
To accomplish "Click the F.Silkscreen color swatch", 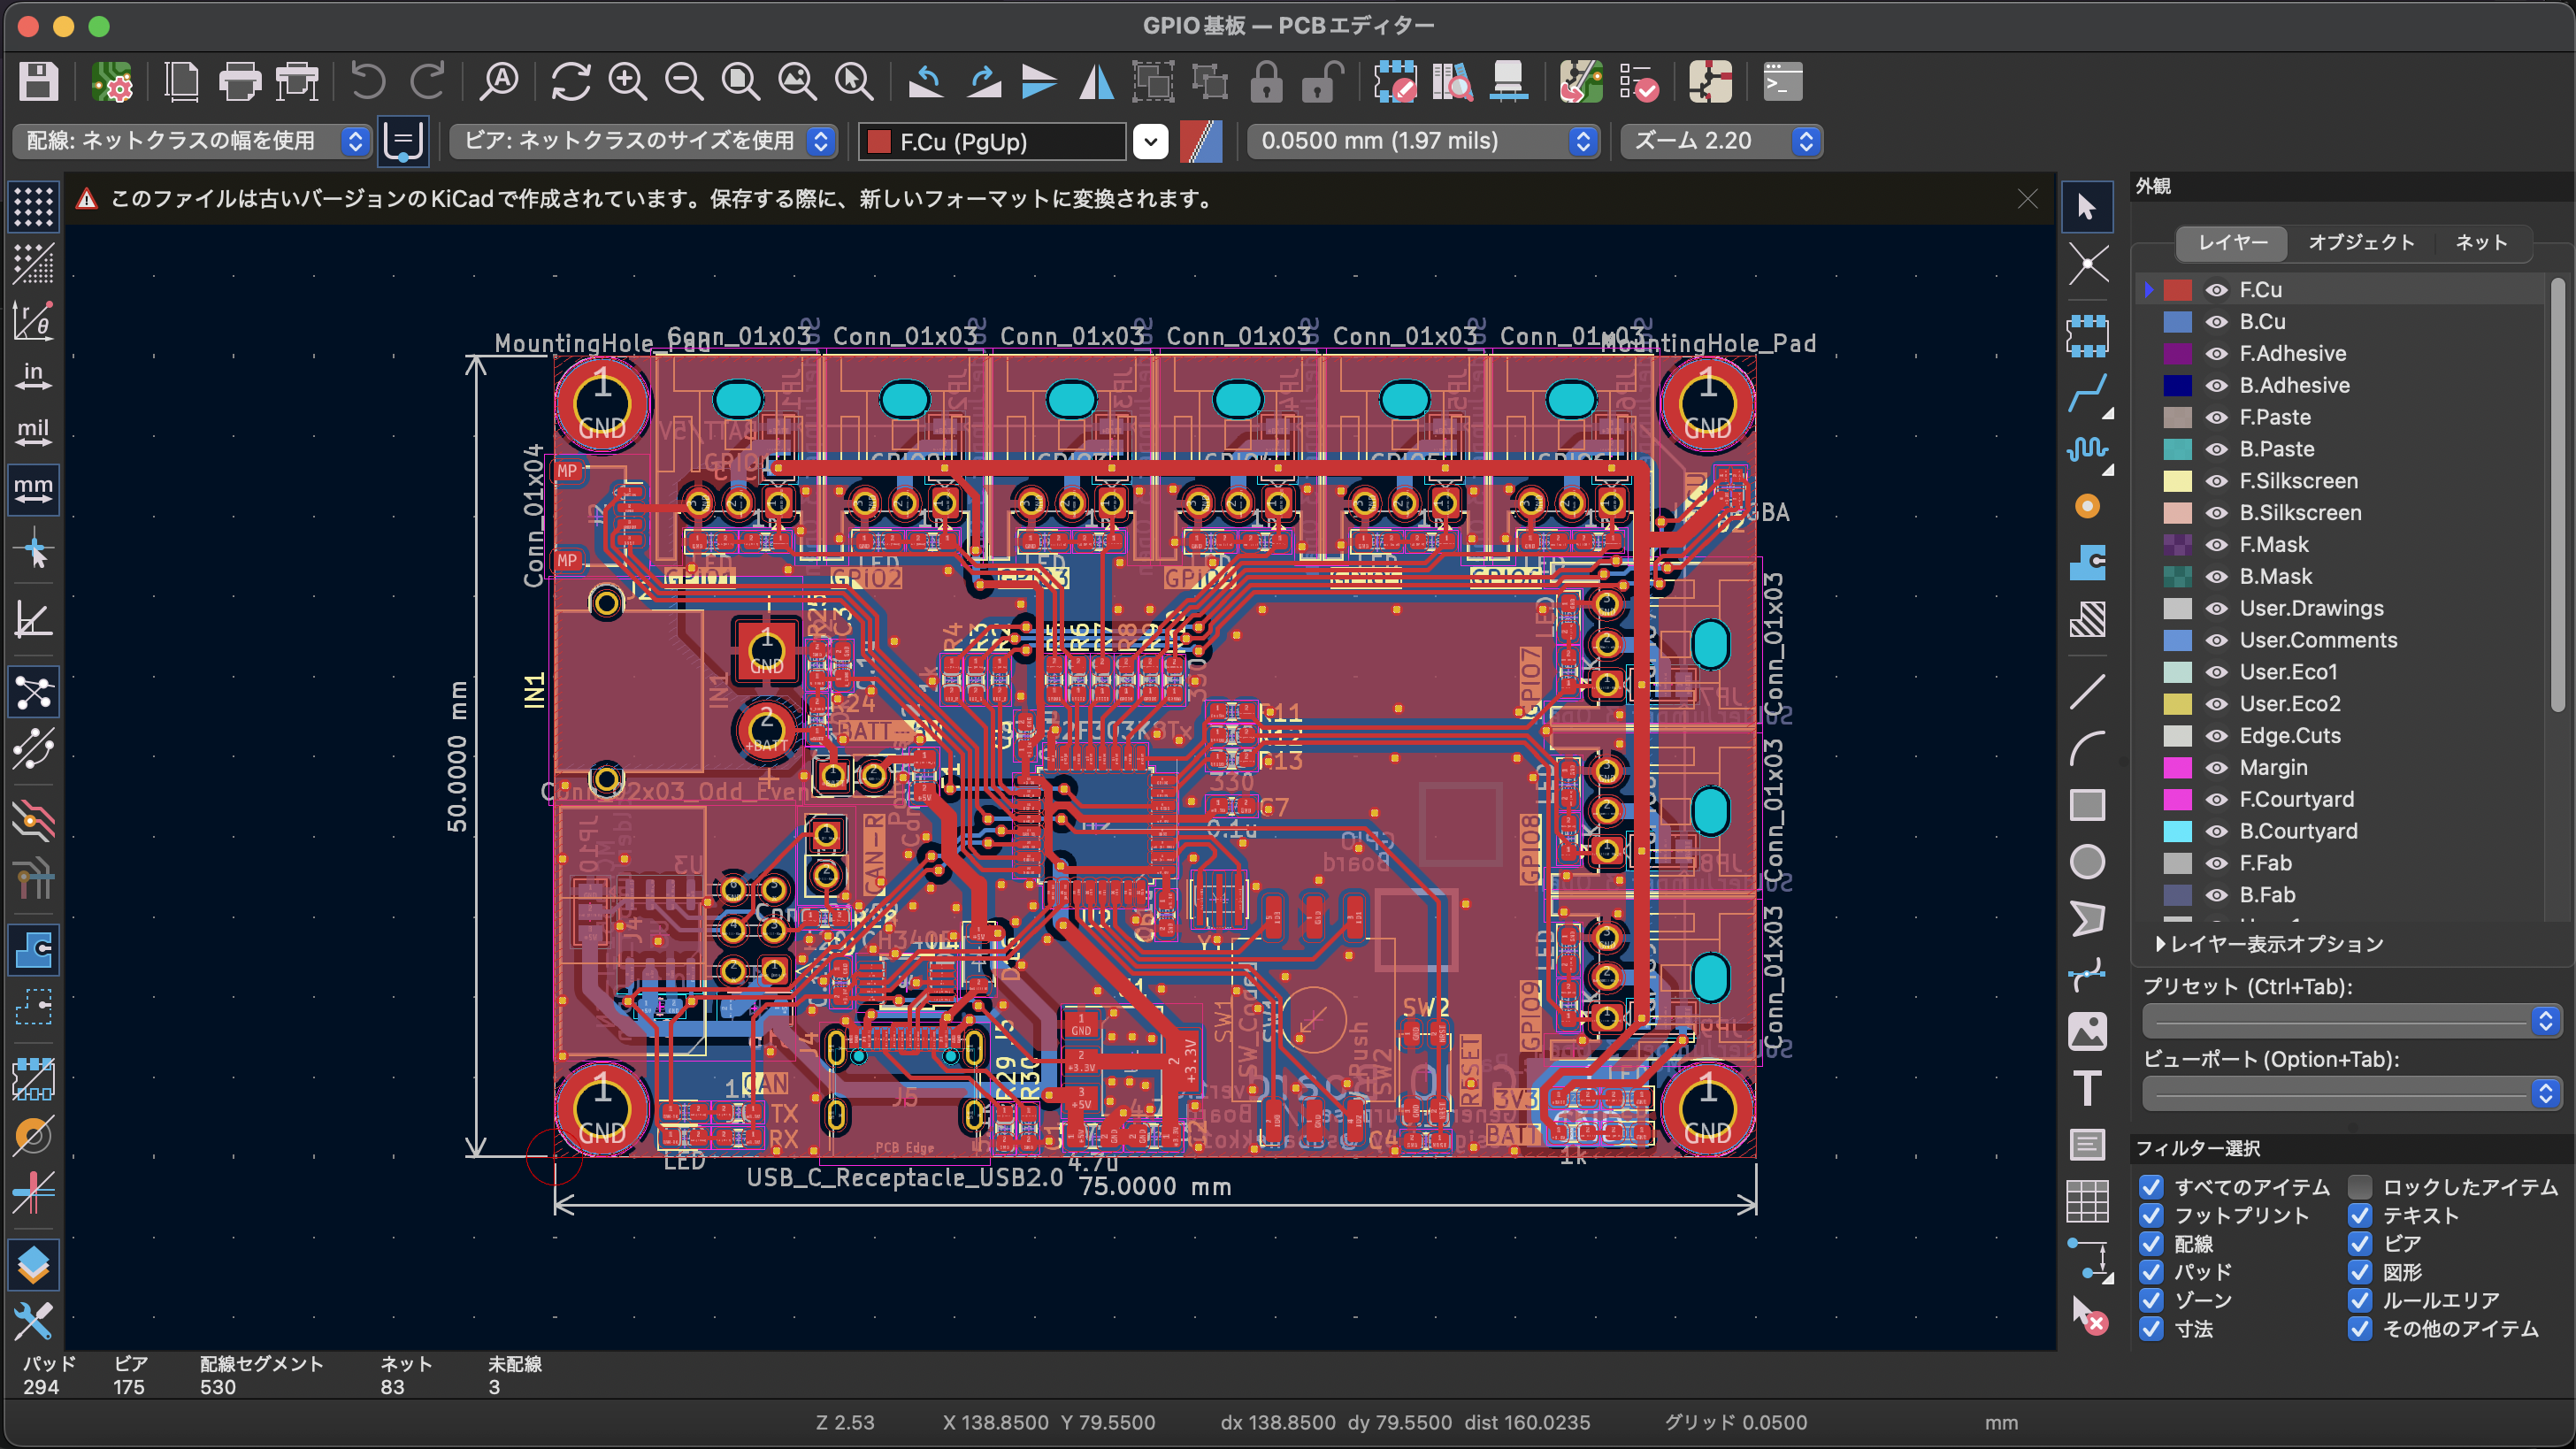I will [x=2177, y=481].
